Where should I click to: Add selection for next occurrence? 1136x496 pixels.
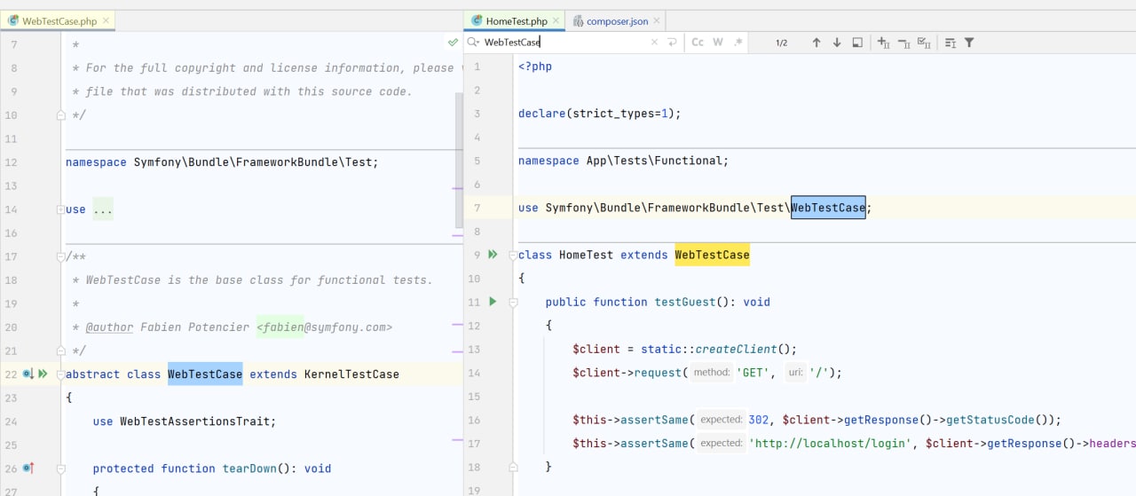(883, 43)
